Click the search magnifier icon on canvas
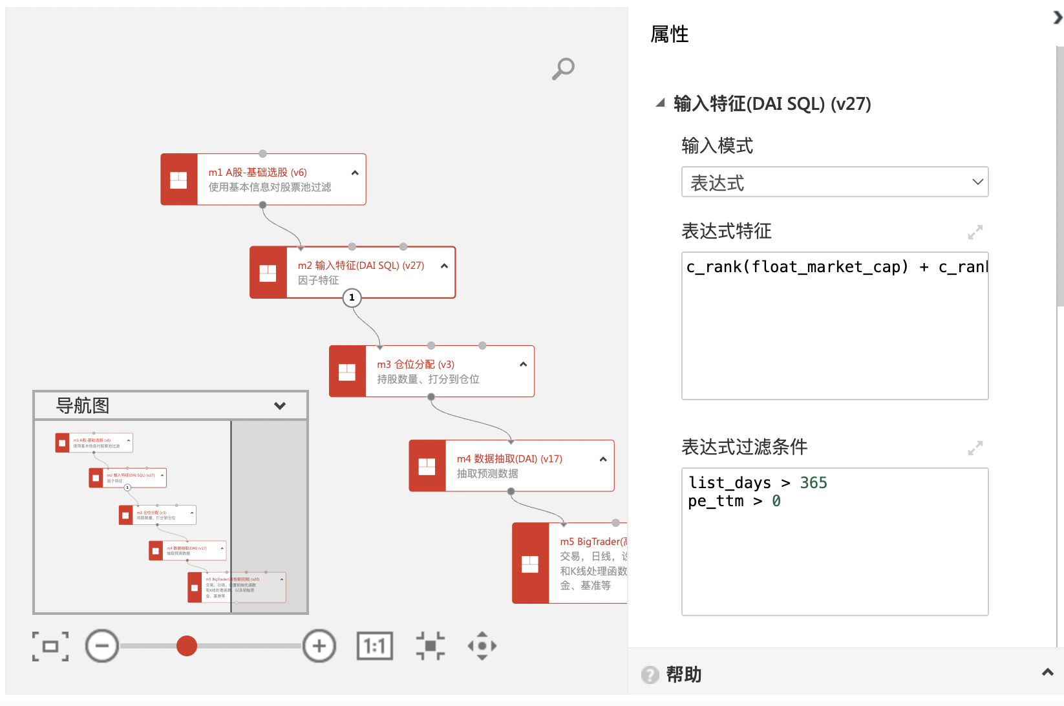The image size is (1064, 706). tap(563, 69)
